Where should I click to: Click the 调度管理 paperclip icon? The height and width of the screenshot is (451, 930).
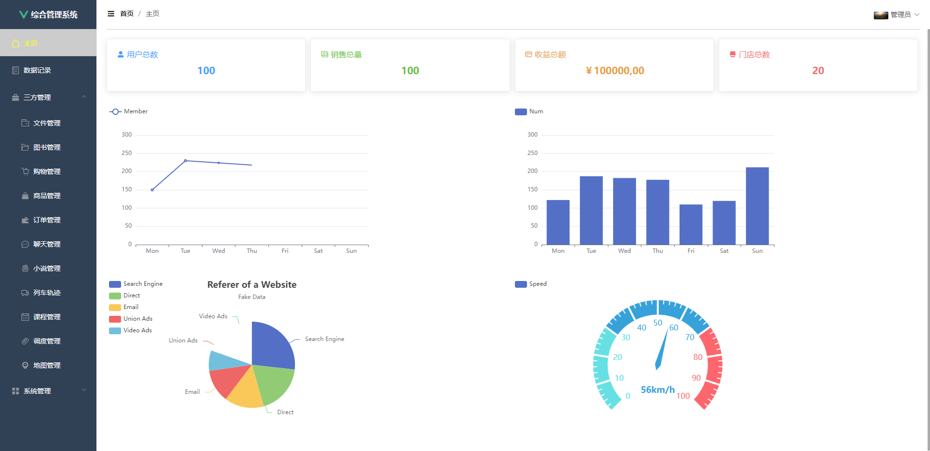click(x=25, y=341)
